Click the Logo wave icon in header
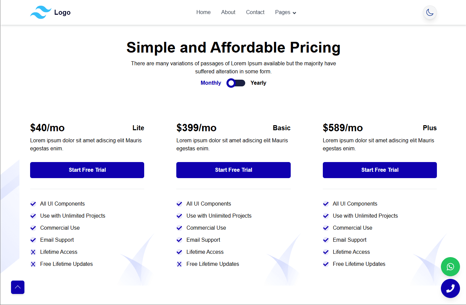The image size is (466, 305). pos(41,12)
